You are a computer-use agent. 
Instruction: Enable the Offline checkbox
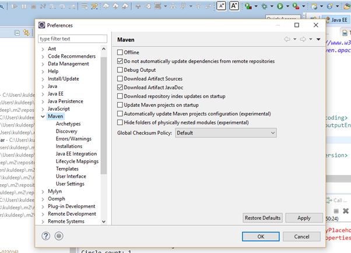(x=120, y=52)
